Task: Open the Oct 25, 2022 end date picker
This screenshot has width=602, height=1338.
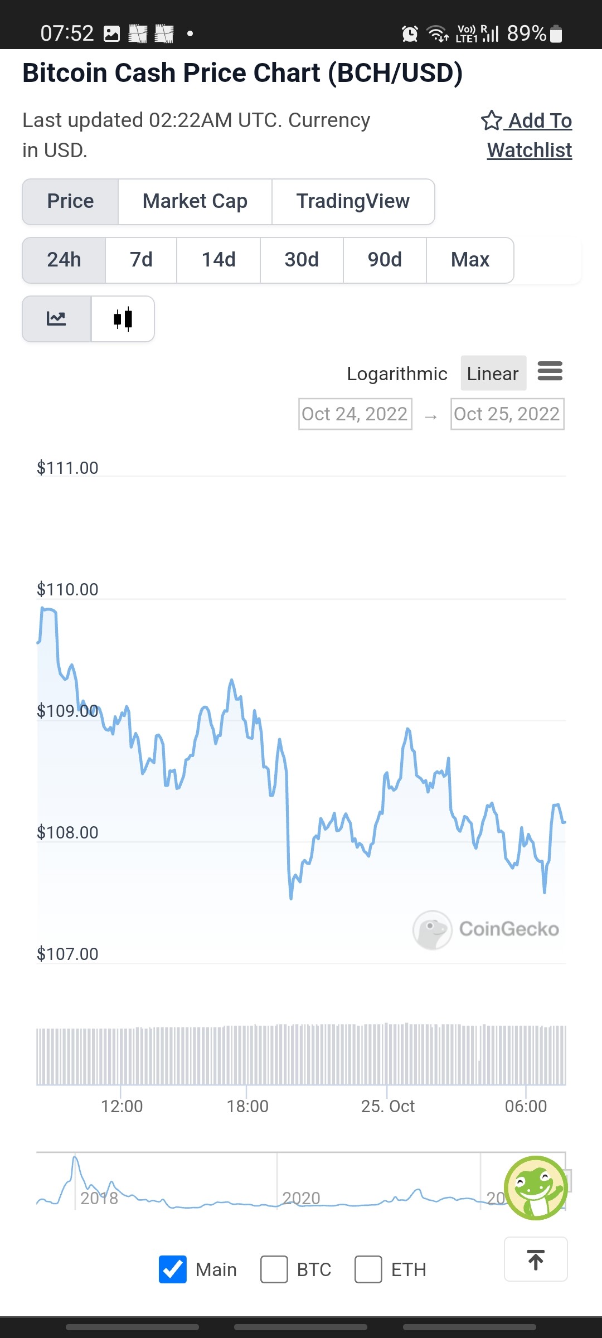Action: [507, 414]
